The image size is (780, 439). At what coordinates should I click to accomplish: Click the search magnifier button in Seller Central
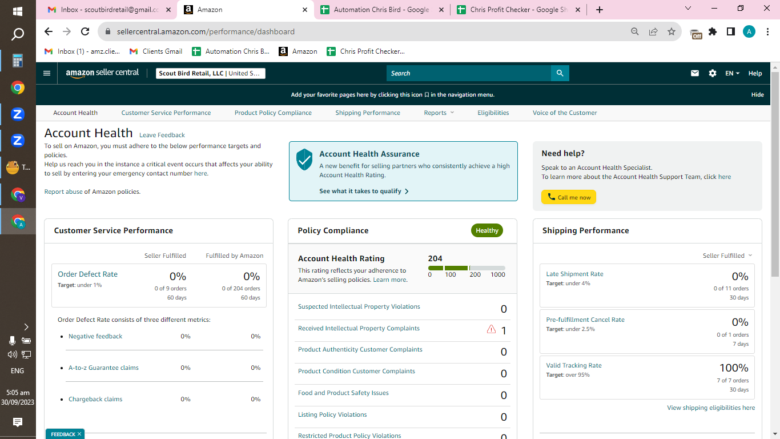click(560, 73)
